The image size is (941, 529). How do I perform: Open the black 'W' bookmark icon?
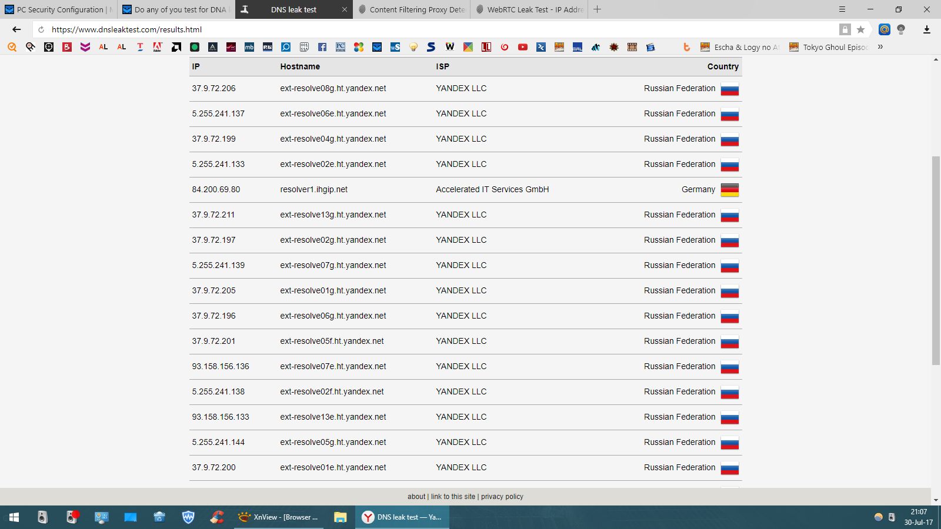pyautogui.click(x=450, y=47)
